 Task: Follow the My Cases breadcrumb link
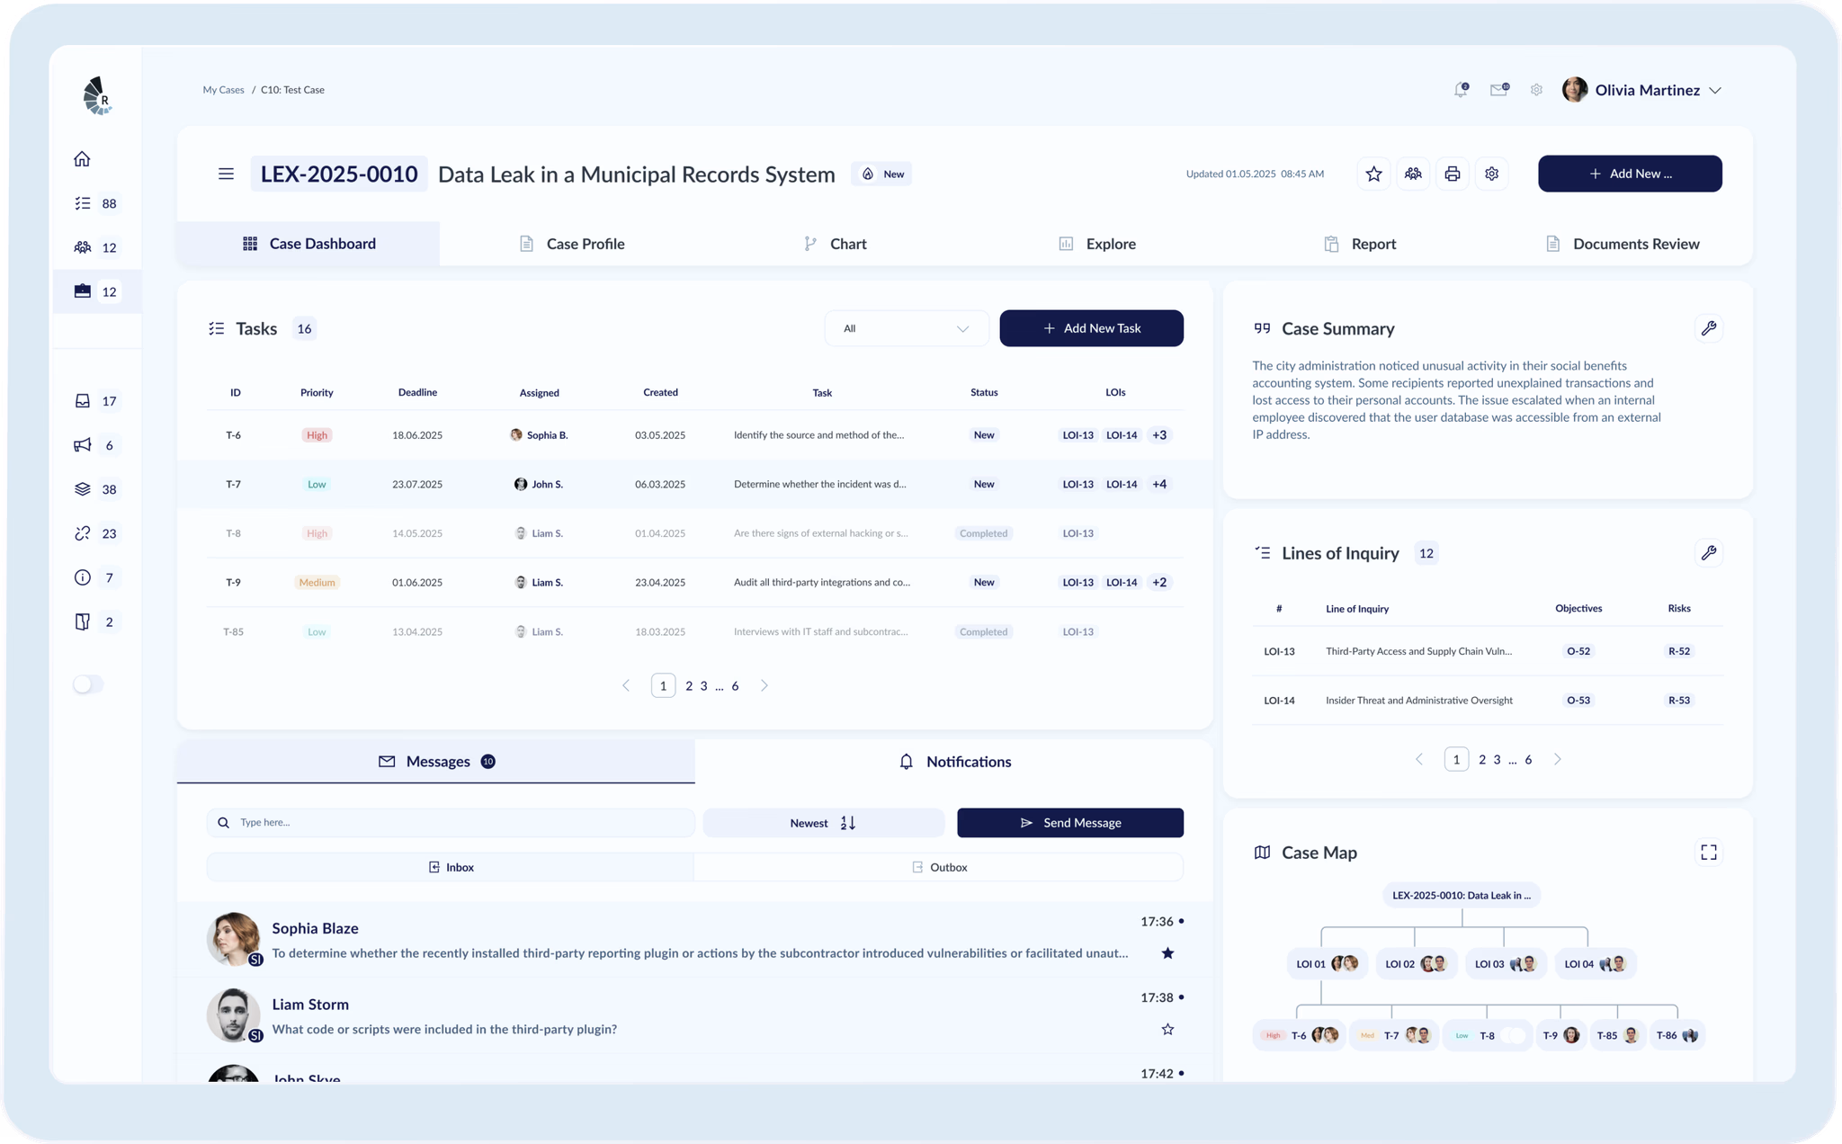pos(223,90)
